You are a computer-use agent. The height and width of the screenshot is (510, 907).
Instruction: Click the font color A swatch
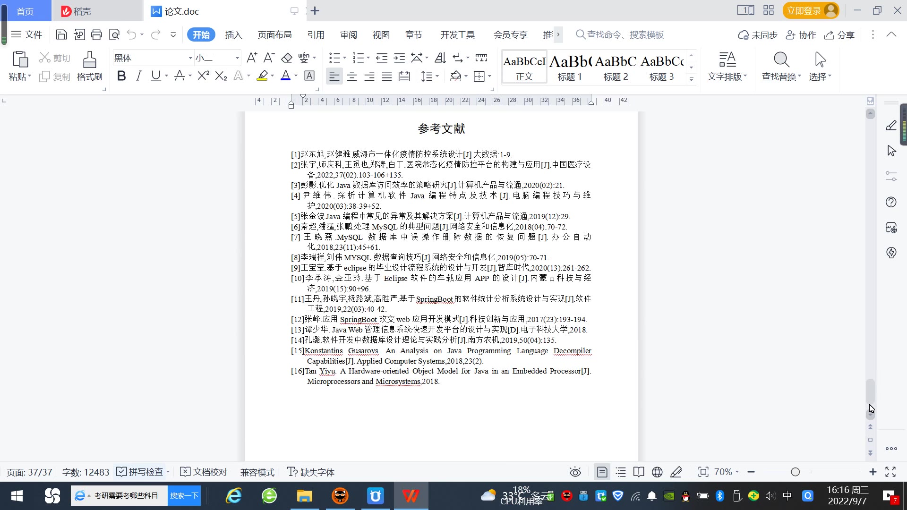(285, 76)
